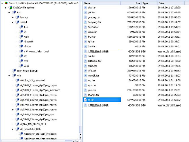Select AgSA4B_11layer_stp30pm_symdirect folder

[x=40, y=90]
